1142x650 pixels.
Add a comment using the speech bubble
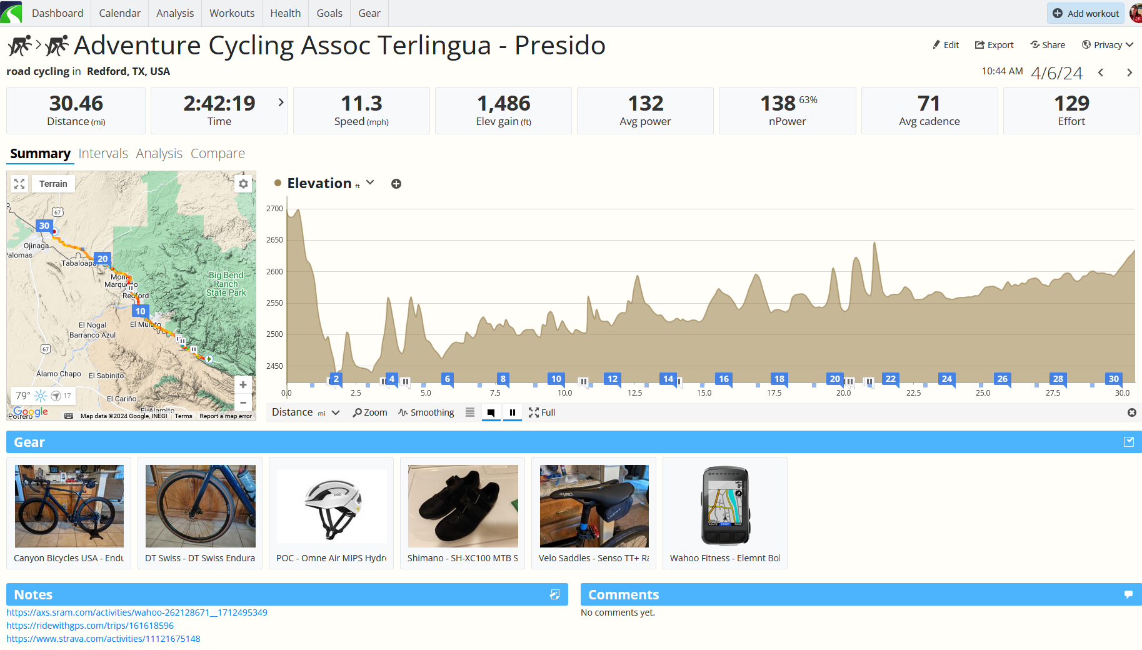(1128, 594)
